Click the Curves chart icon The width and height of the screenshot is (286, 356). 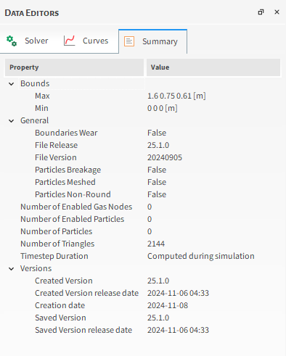tap(70, 41)
